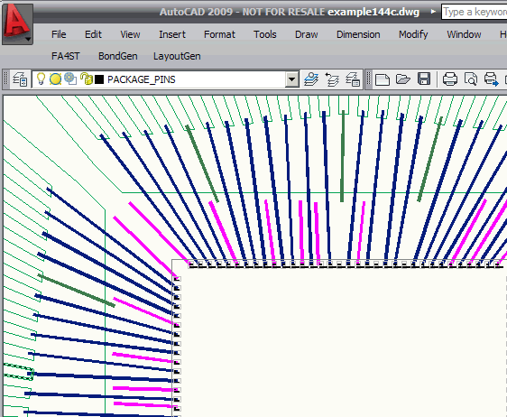Click the small arrow before the search box

point(433,12)
